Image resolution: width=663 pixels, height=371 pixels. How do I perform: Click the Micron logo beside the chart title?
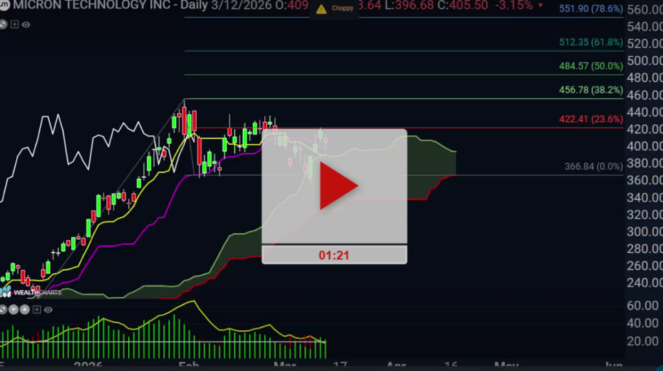(5, 6)
